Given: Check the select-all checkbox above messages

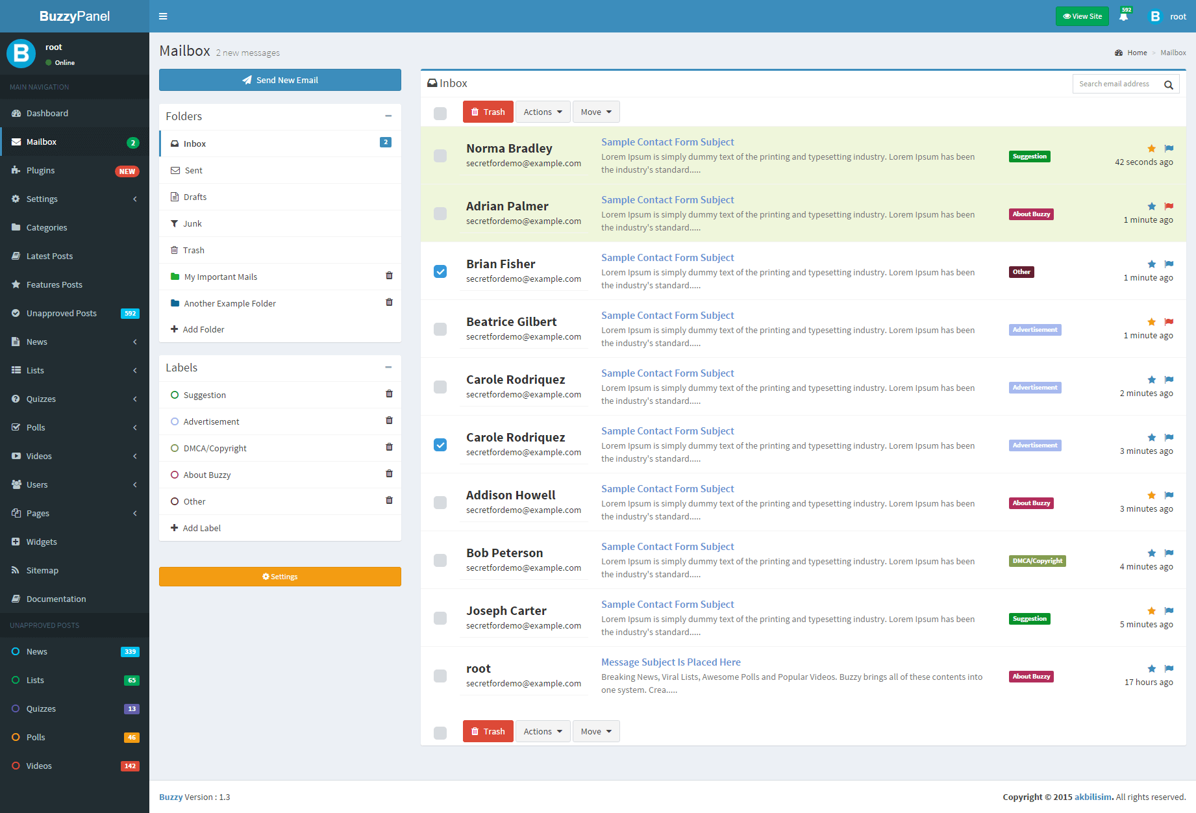Looking at the screenshot, I should [440, 113].
